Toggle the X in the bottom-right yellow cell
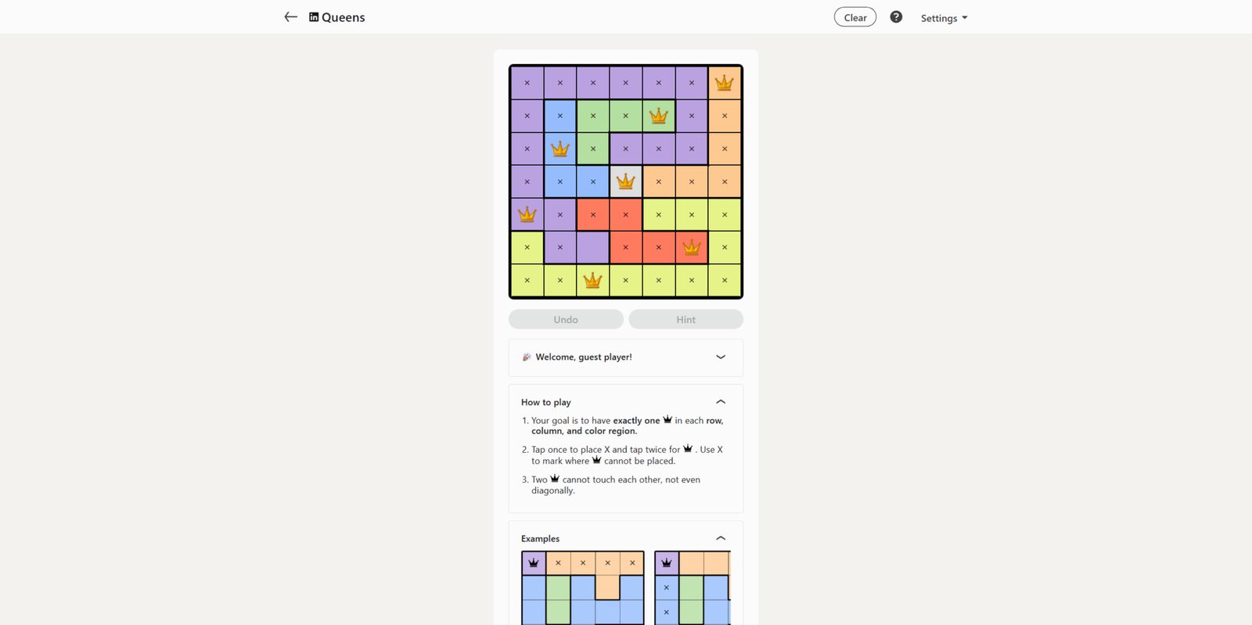 (725, 280)
